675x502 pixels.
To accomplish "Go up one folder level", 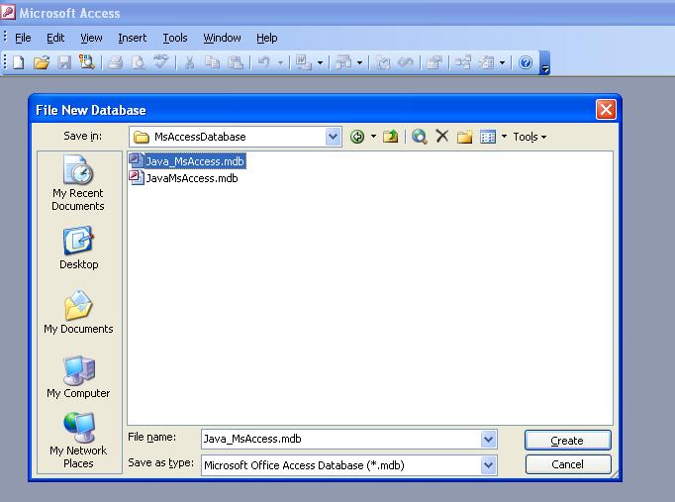I will pyautogui.click(x=390, y=137).
